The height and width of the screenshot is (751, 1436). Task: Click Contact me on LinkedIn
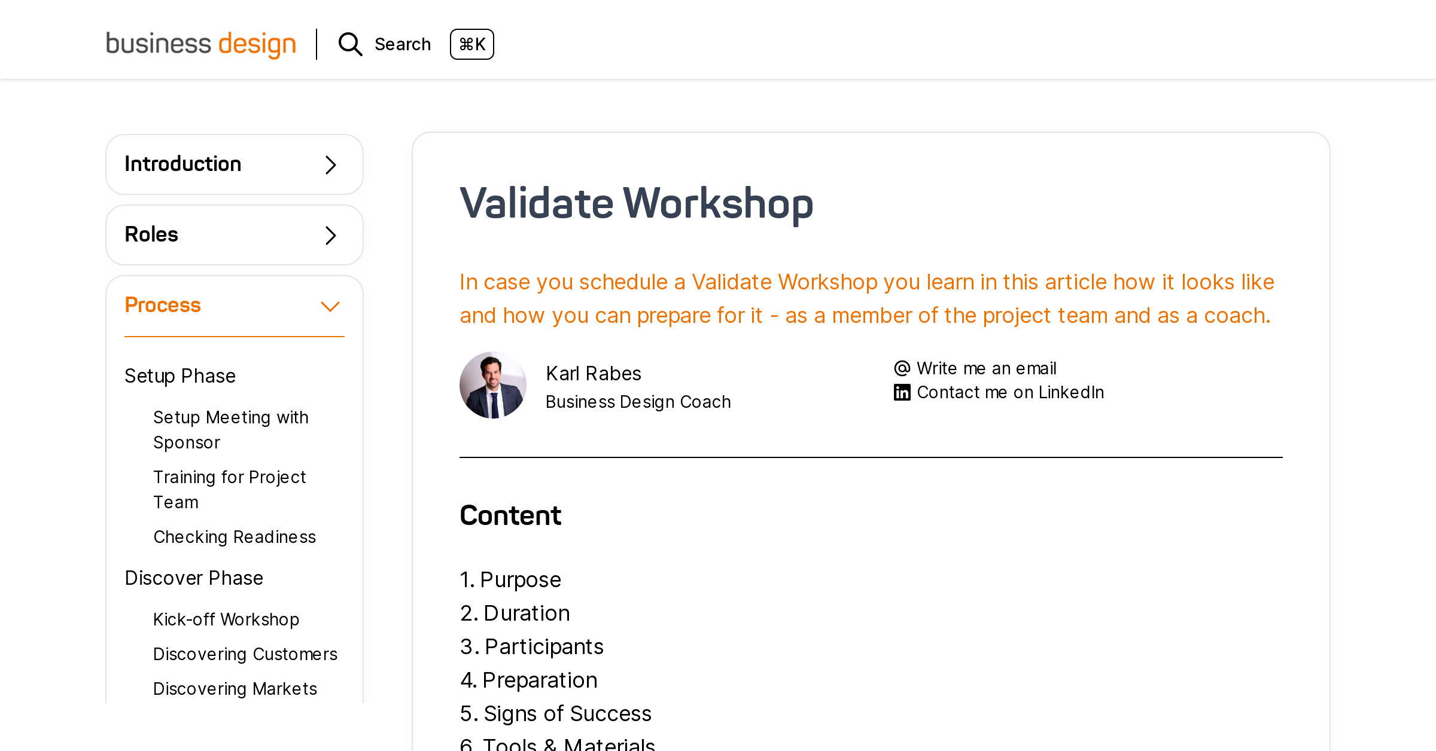pyautogui.click(x=1010, y=392)
